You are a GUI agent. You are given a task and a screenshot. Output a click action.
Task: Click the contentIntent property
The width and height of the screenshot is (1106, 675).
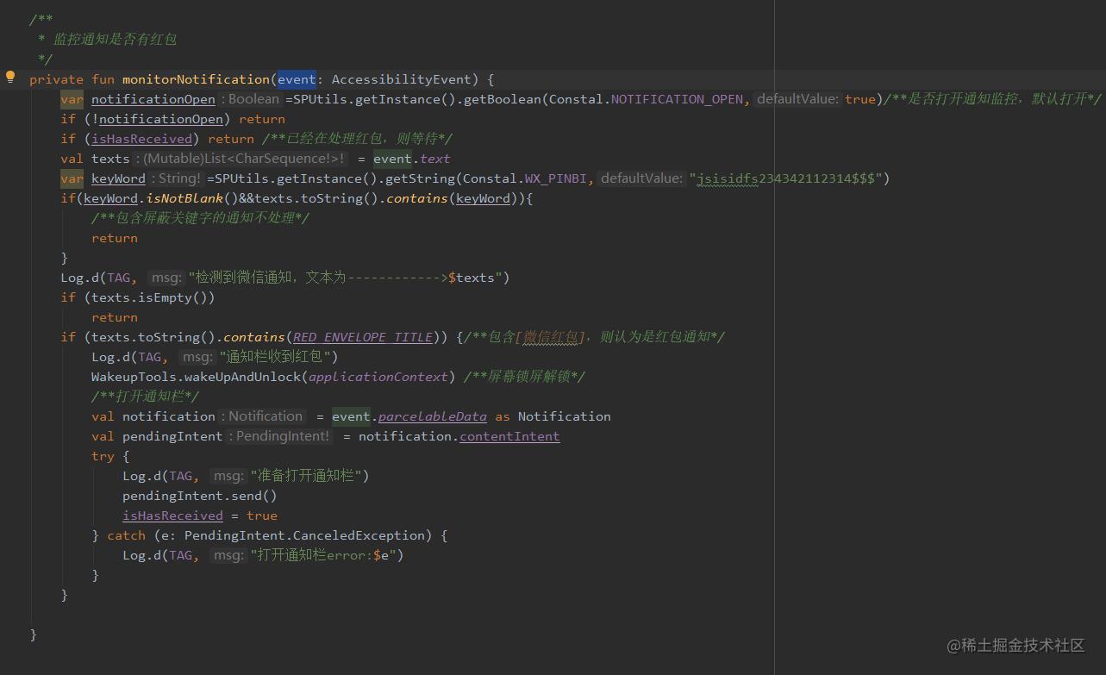coord(509,436)
